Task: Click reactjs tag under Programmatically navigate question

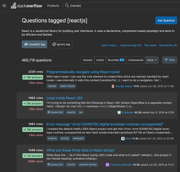Action: 52,86
